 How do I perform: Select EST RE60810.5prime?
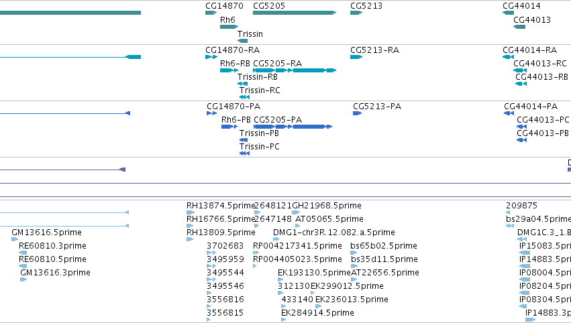(x=52, y=260)
